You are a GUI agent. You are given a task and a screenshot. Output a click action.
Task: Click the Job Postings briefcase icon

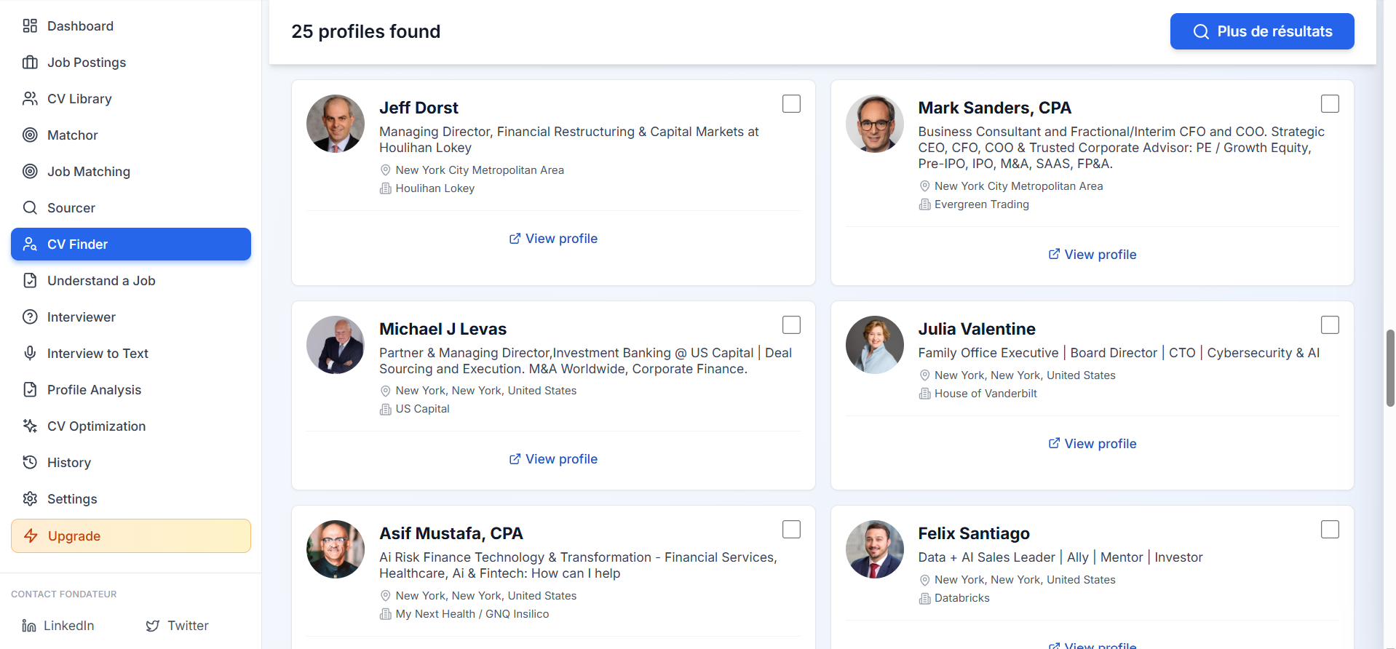[30, 63]
